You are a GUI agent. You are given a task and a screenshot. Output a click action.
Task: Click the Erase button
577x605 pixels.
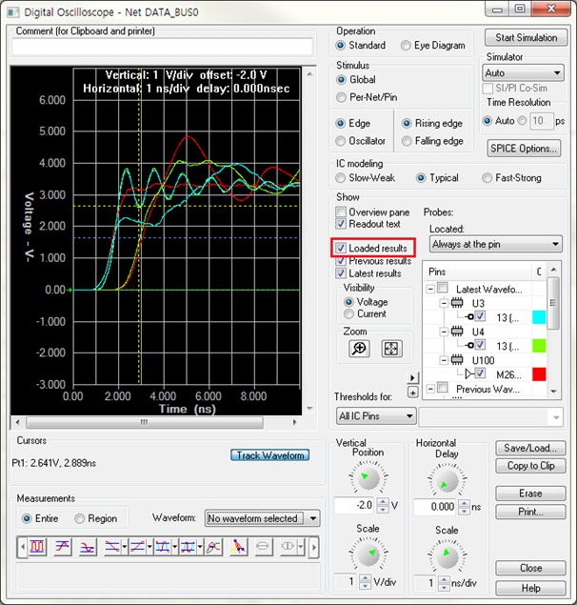(530, 494)
